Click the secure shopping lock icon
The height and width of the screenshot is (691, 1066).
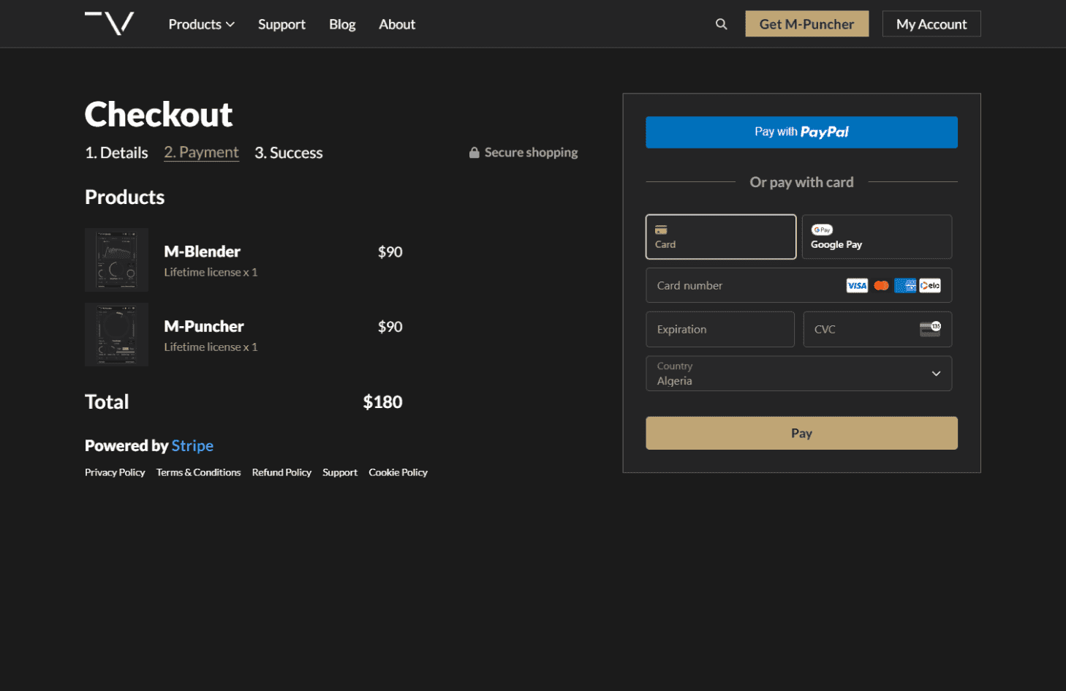coord(475,153)
